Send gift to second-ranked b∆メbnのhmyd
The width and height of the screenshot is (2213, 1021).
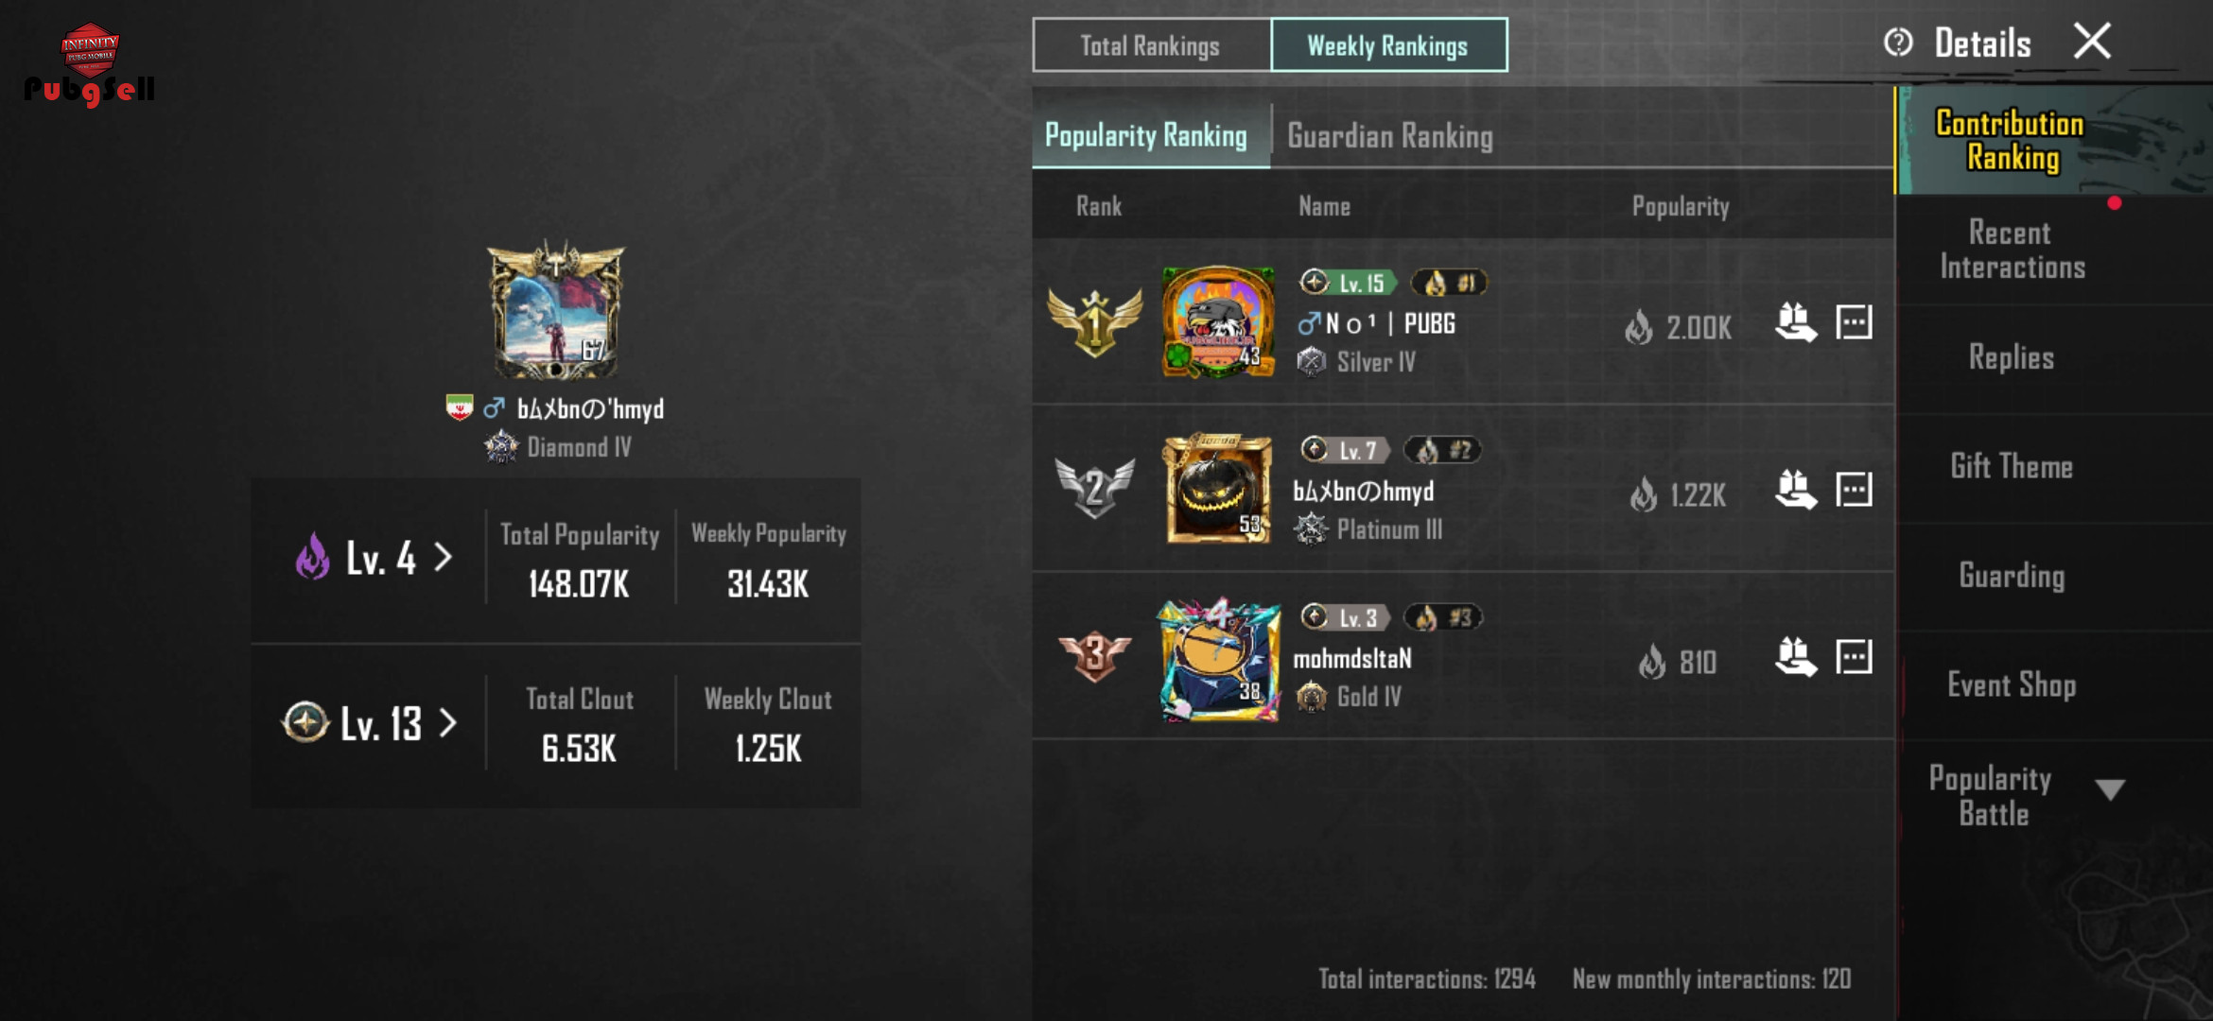coord(1795,490)
